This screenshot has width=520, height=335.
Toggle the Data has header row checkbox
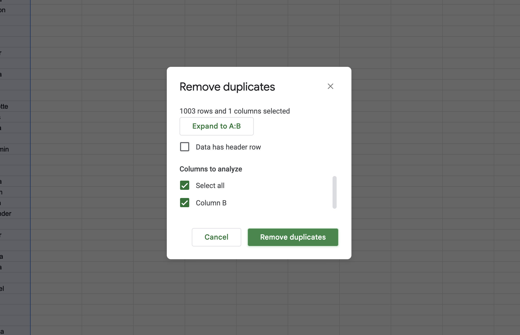coord(185,147)
